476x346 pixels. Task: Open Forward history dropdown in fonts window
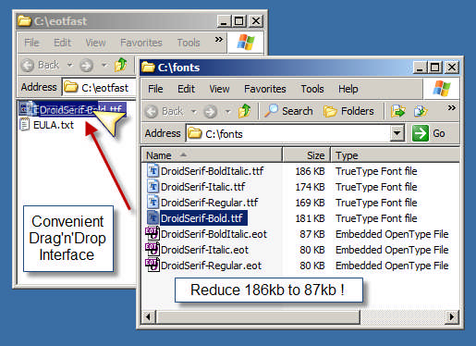click(227, 111)
